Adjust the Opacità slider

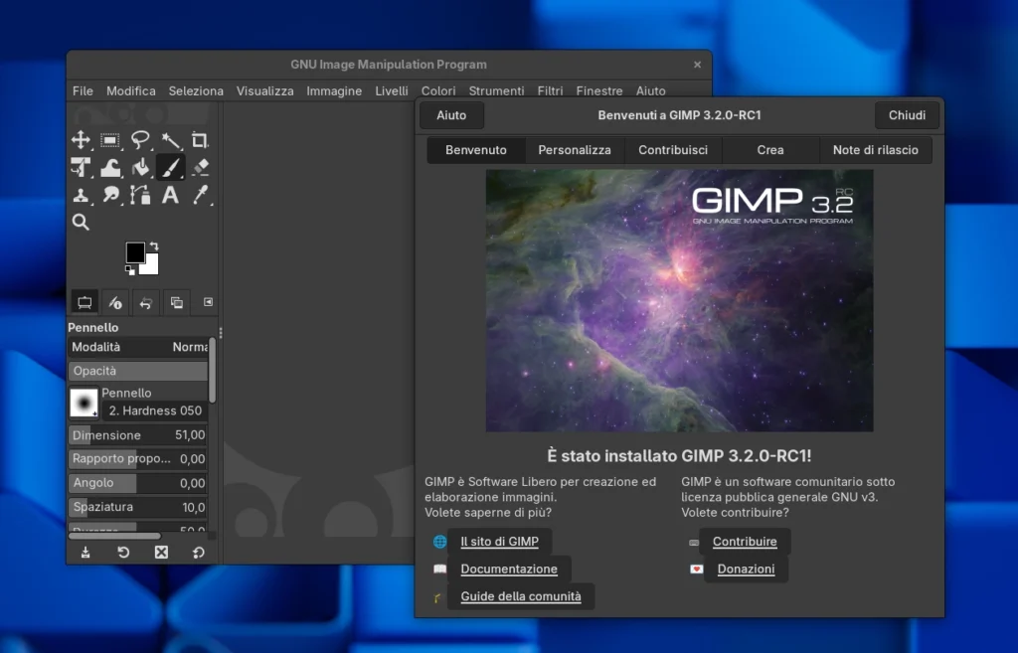pos(138,370)
